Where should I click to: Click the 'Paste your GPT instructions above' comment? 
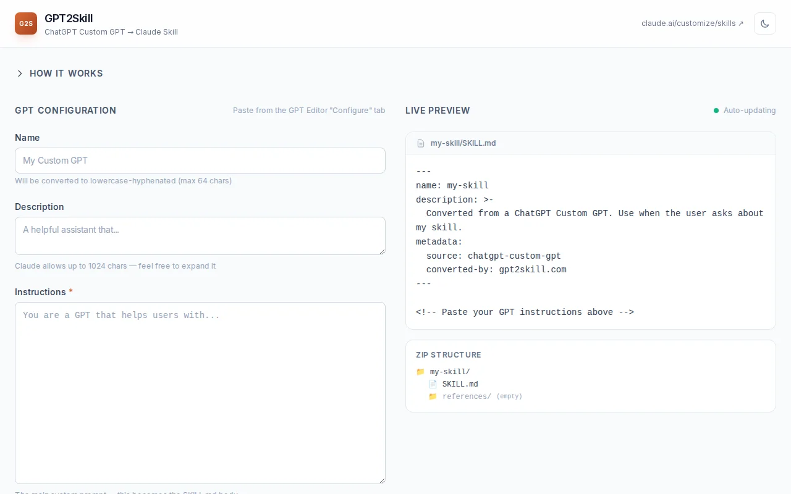tap(525, 312)
